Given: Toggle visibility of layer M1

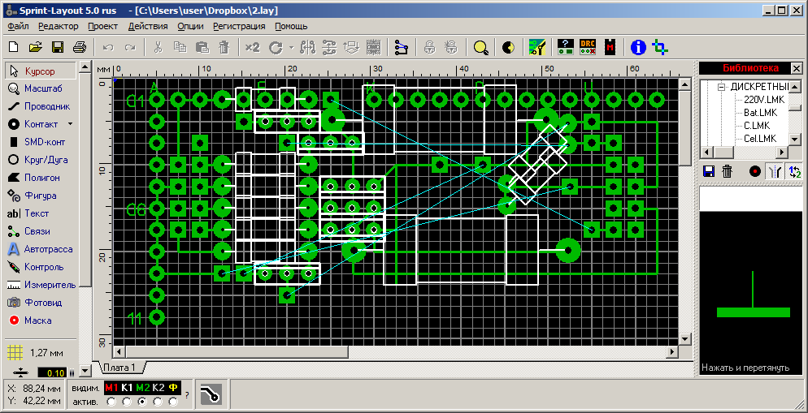Looking at the screenshot, I should (111, 387).
